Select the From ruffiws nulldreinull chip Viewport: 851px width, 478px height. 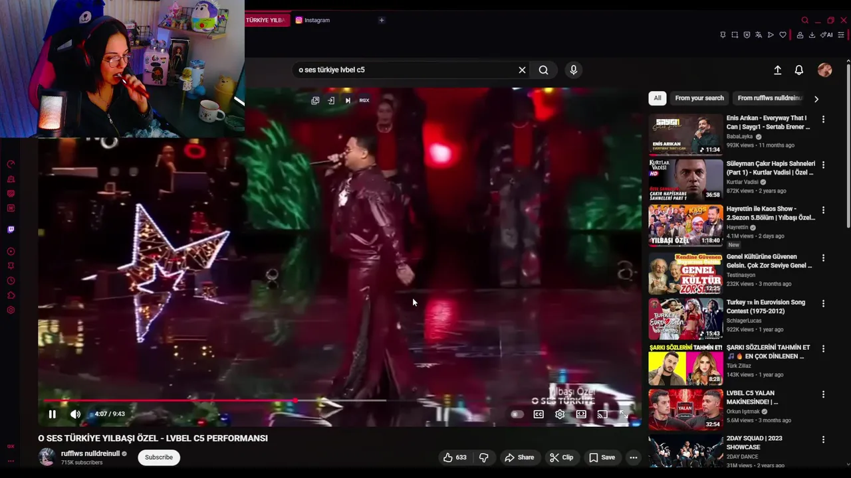click(770, 98)
